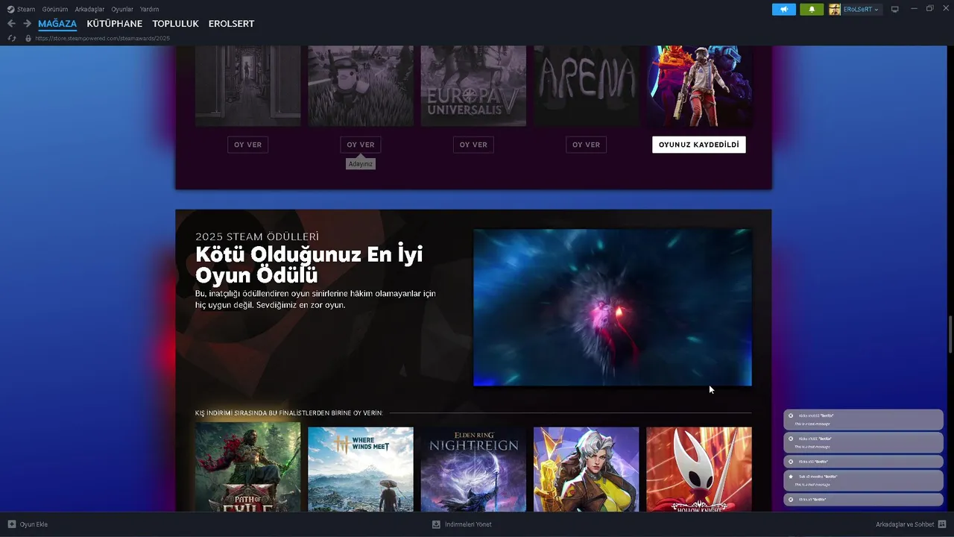
Task: Open the grassy field game thumbnail
Action: click(x=361, y=86)
